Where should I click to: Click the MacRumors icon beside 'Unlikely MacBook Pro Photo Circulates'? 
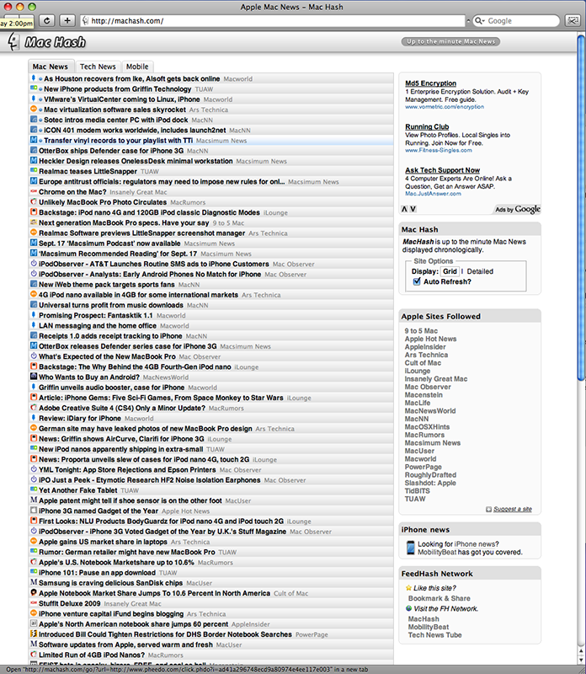(33, 201)
